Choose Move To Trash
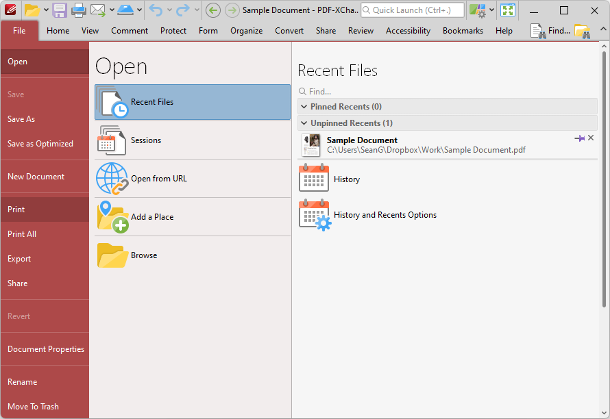The width and height of the screenshot is (610, 419). pyautogui.click(x=45, y=407)
